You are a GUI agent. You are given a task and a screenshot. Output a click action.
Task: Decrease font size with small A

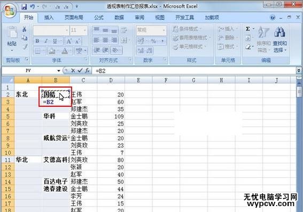pos(77,41)
